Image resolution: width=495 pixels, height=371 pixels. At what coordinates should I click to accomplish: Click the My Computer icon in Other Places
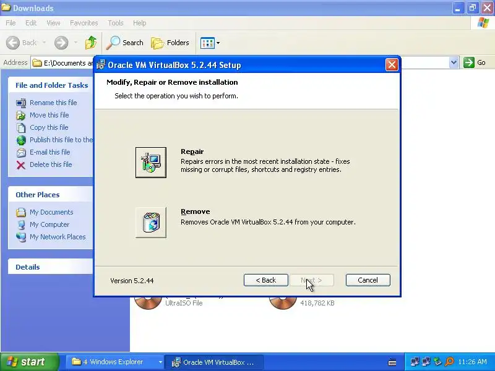pyautogui.click(x=21, y=224)
